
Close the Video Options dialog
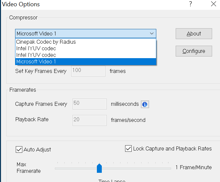pyautogui.click(x=213, y=4)
